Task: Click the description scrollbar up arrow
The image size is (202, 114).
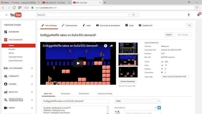Action: [x=108, y=107]
